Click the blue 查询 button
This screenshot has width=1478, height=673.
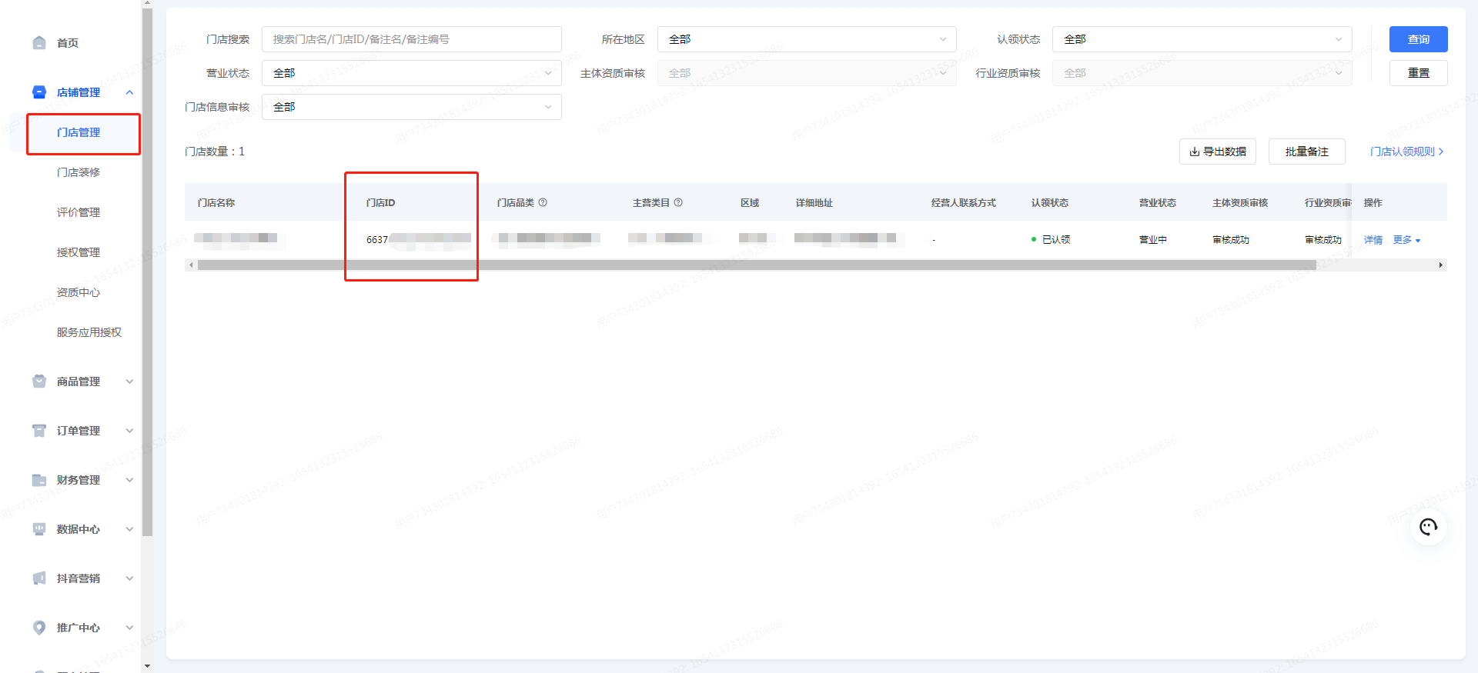click(1418, 39)
